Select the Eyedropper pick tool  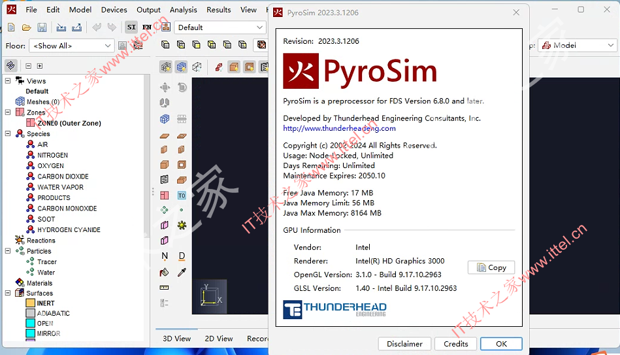point(182,272)
